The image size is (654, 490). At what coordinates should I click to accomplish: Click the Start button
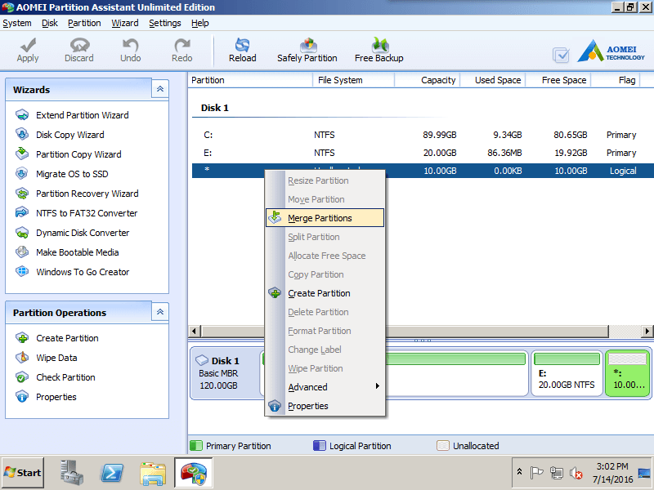coord(23,473)
